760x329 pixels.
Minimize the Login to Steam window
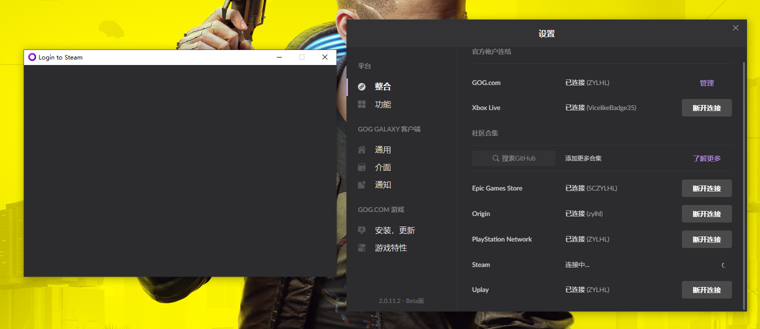coord(279,57)
